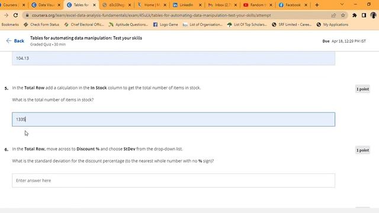Image resolution: width=379 pixels, height=213 pixels.
Task: Reload the page with the refresh icon
Action: [x=16, y=15]
